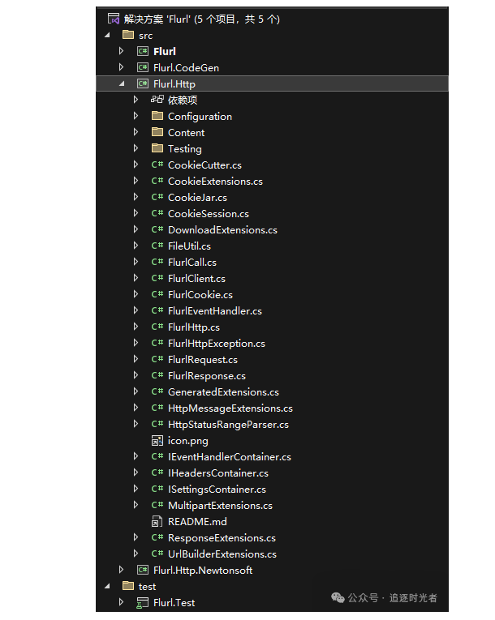
Task: Expand the Flurl.CodeGen project node
Action: [121, 67]
